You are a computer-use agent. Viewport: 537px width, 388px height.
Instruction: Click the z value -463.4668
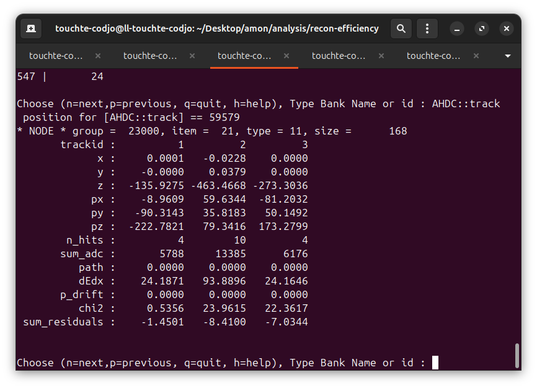pos(218,185)
